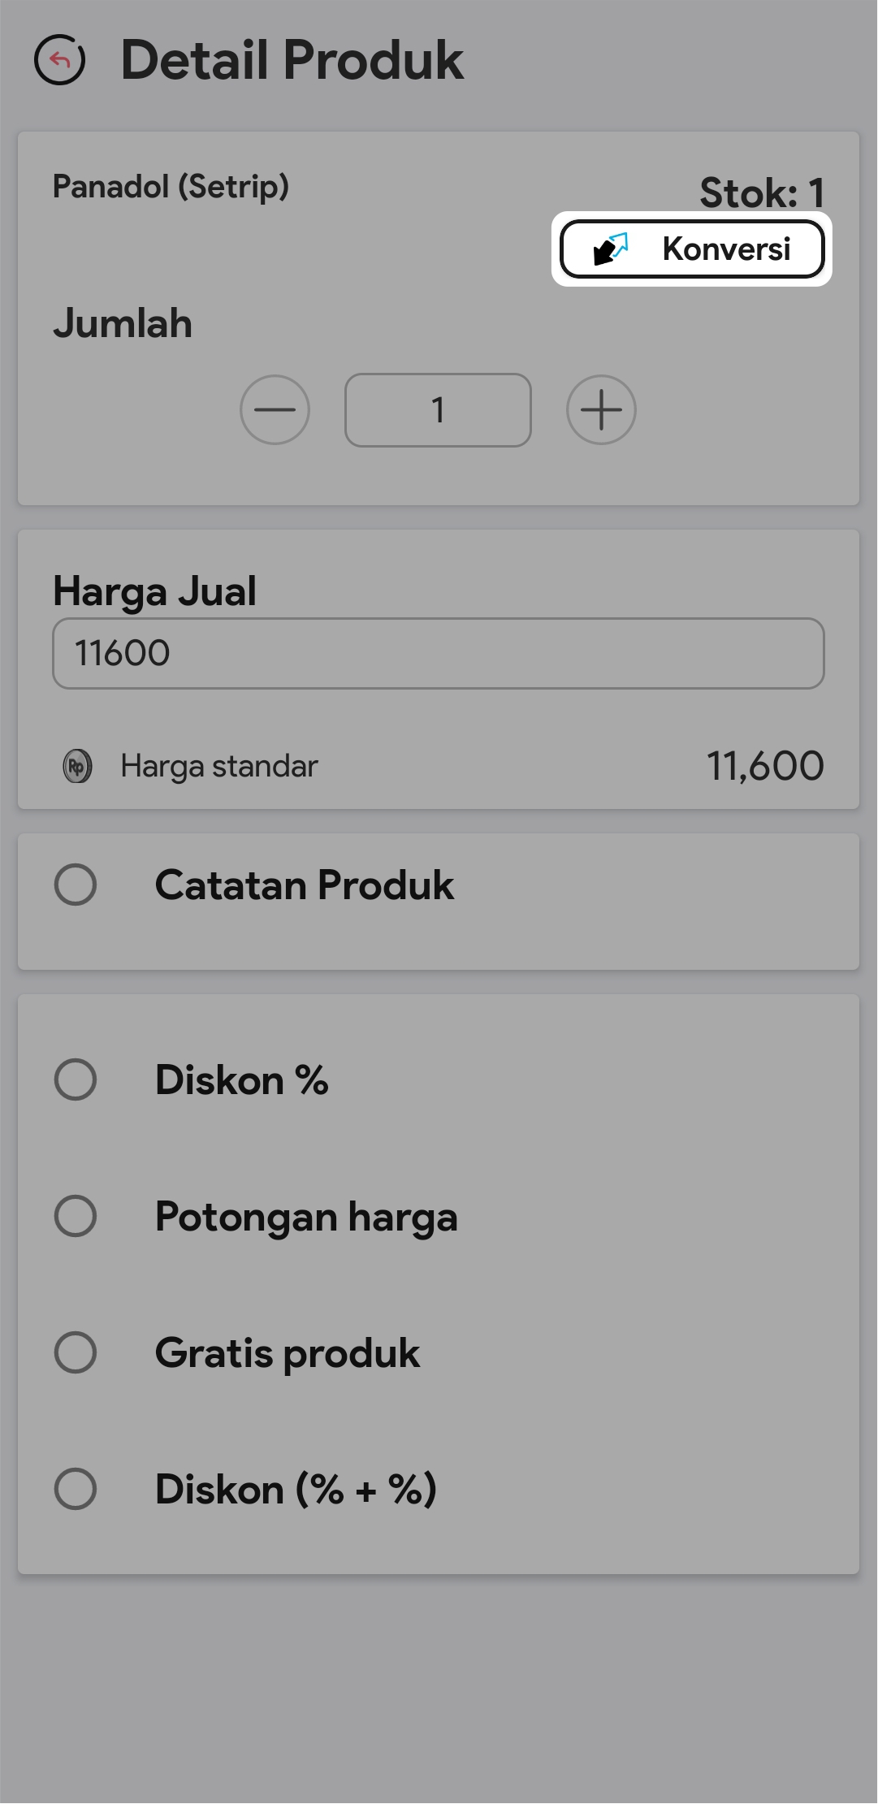Tap the Harga Jual heading

tap(154, 591)
